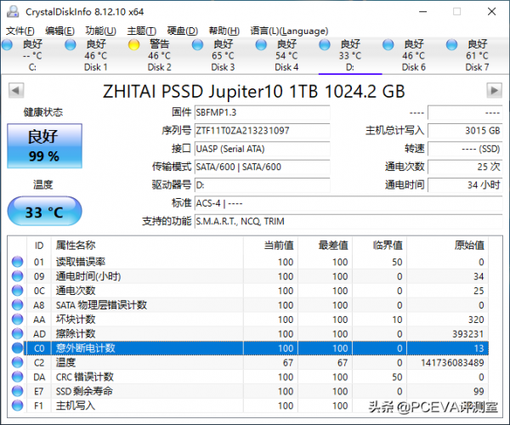Click the transfer mode field SATA/600 | SATA/600
The height and width of the screenshot is (425, 510).
pos(262,167)
